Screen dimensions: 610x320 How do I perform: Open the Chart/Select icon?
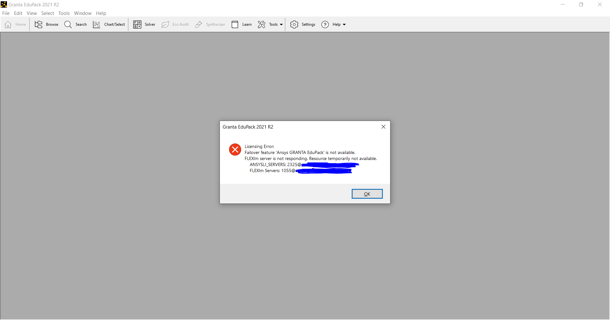click(97, 24)
